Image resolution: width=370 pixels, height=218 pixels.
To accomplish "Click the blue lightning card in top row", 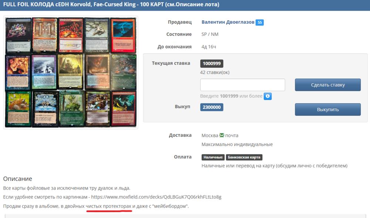I will [x=124, y=36].
